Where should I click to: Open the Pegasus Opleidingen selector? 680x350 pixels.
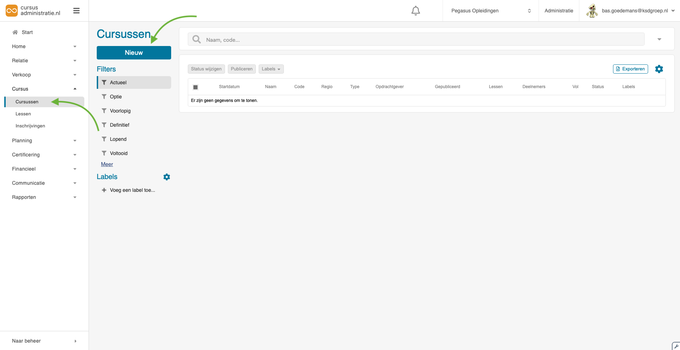490,11
